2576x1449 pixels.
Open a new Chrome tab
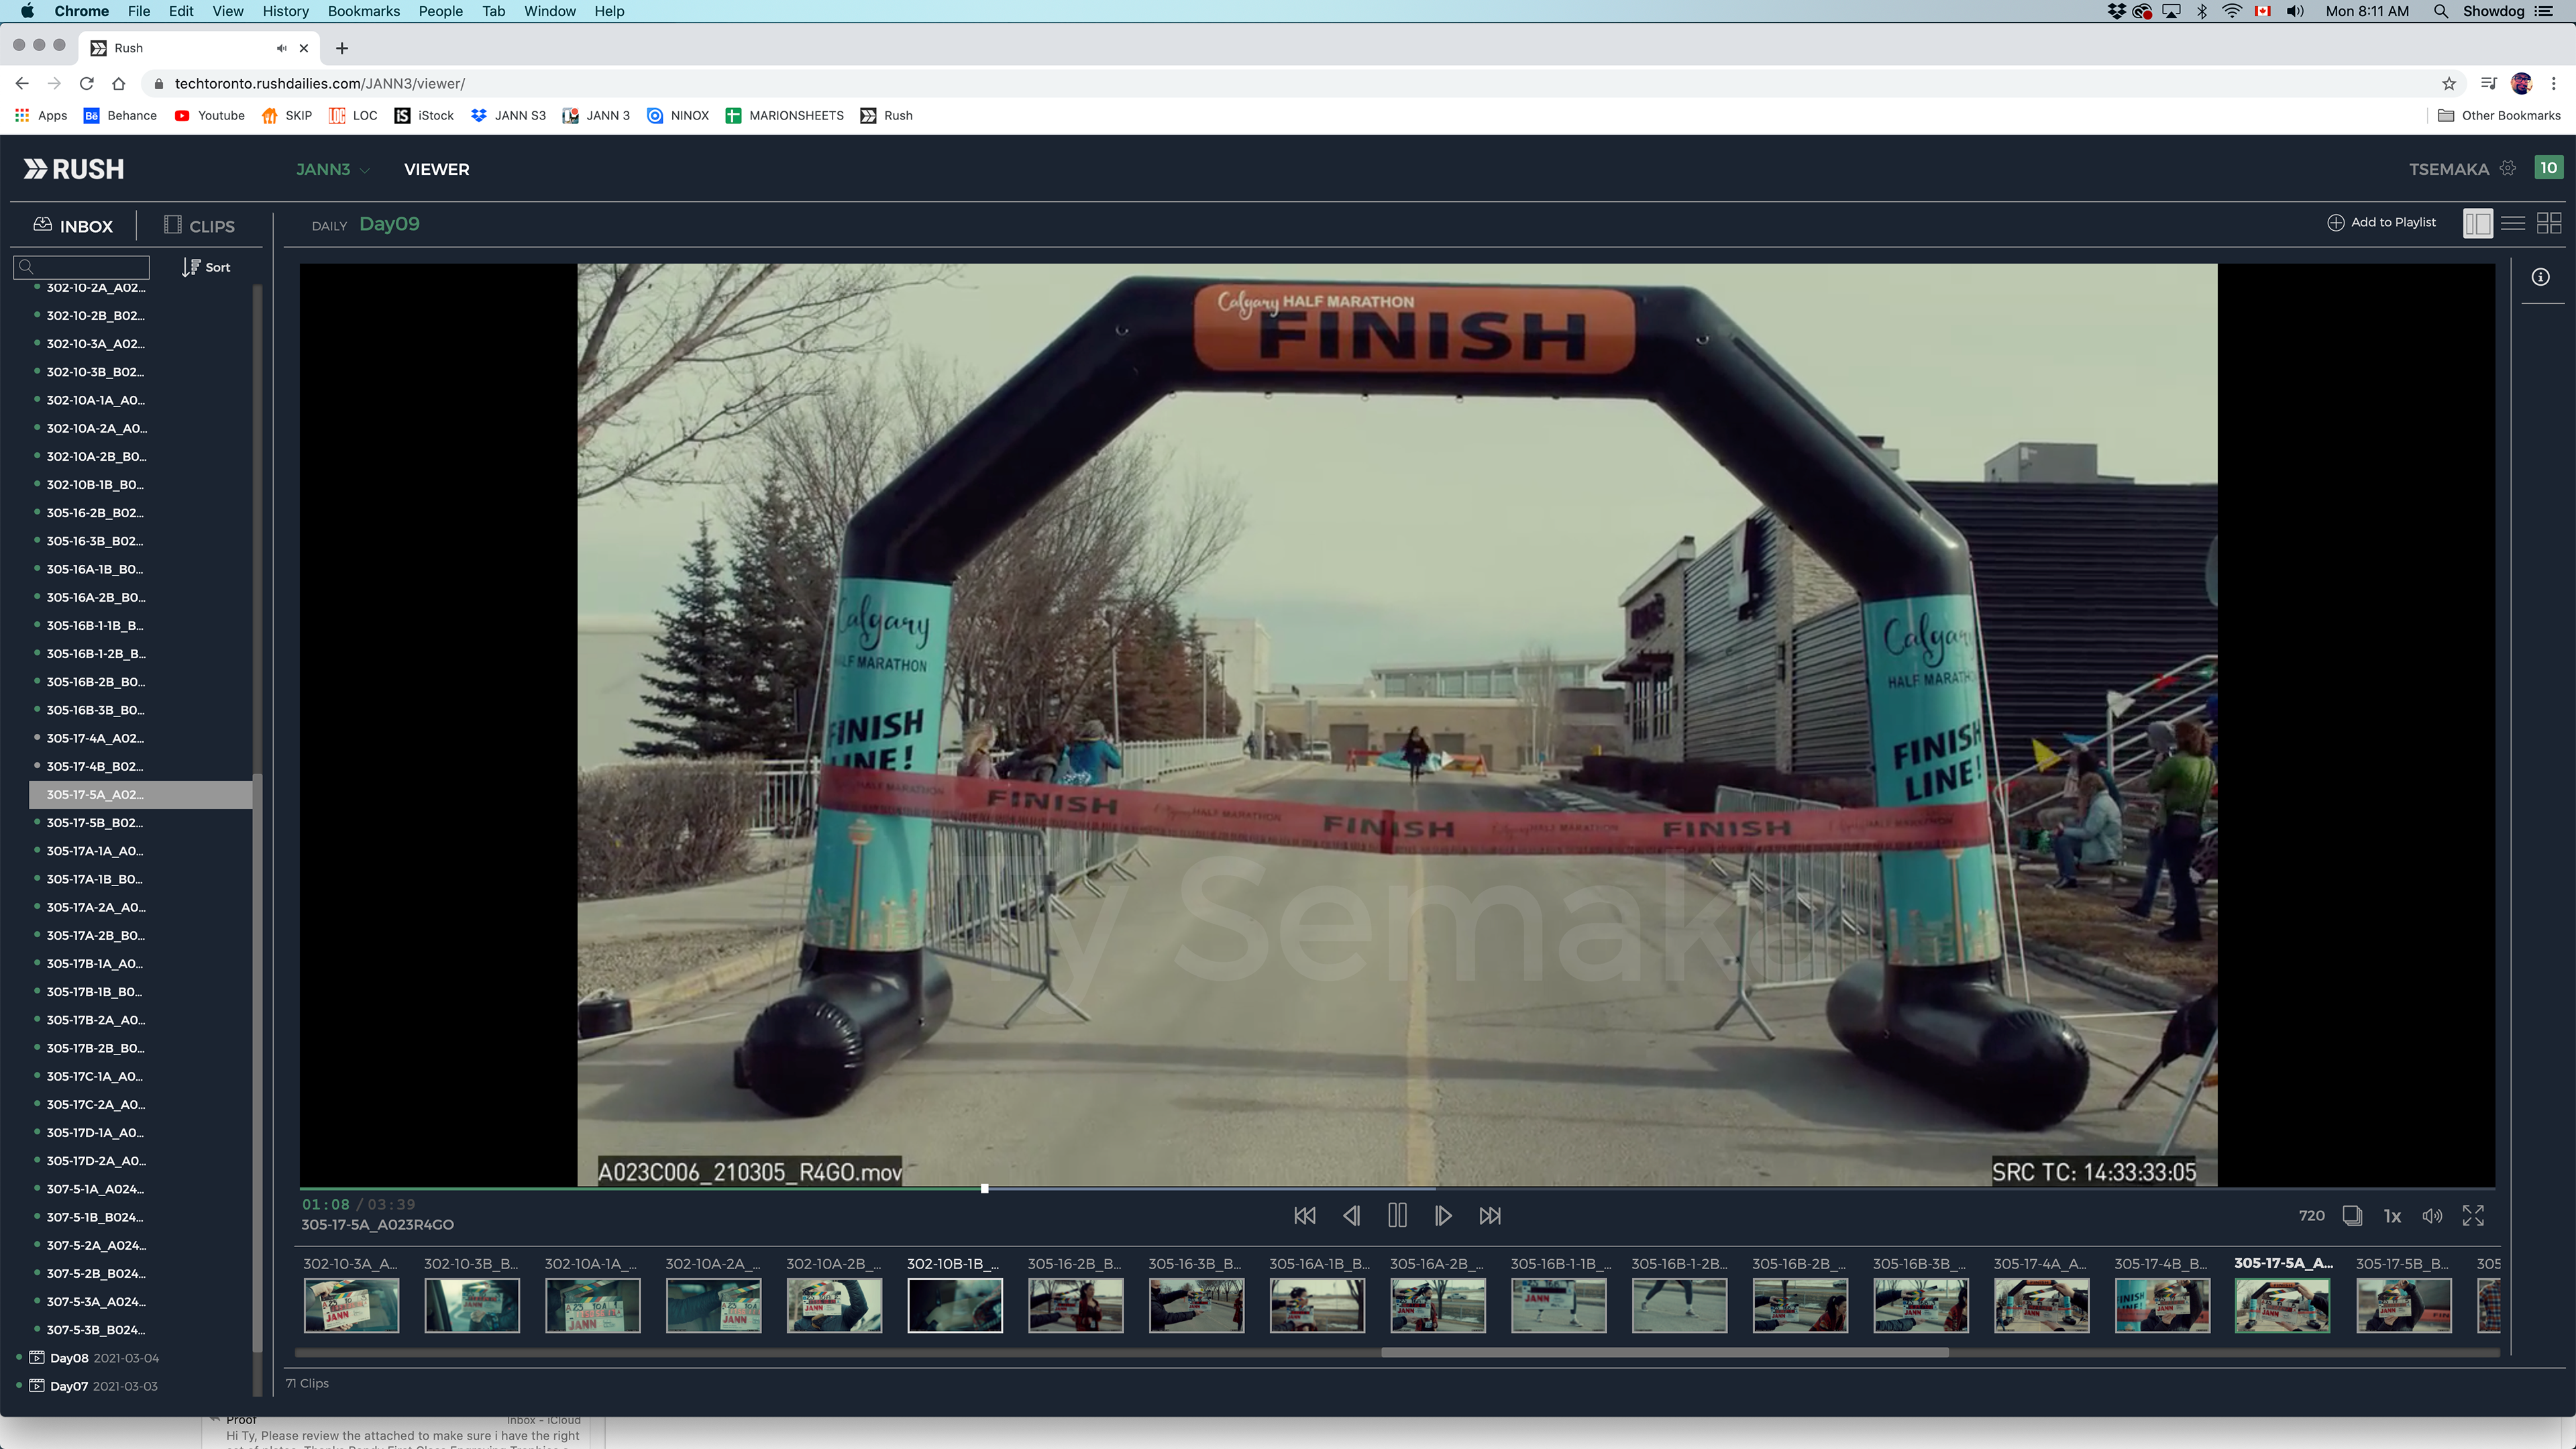[x=342, y=48]
